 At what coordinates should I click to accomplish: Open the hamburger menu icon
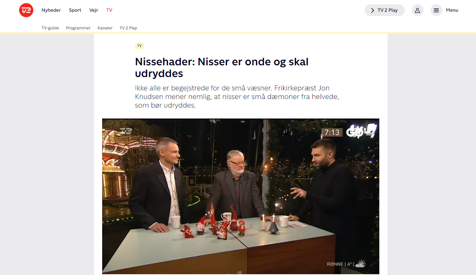click(x=436, y=10)
